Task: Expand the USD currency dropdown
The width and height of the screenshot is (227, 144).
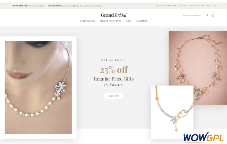Action: point(215,6)
